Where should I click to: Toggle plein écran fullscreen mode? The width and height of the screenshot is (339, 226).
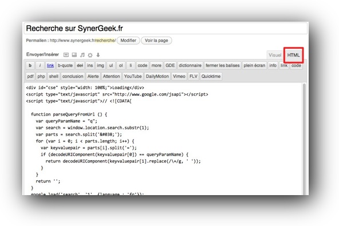tap(254, 65)
